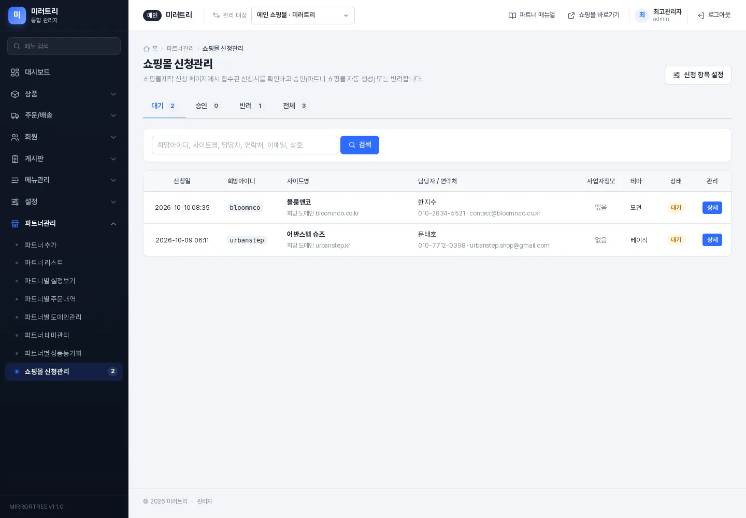
Task: Click the magnifier icon in menu search
Action: click(x=17, y=46)
